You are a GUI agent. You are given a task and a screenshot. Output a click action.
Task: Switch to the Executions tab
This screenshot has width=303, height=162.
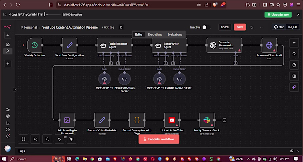(155, 34)
